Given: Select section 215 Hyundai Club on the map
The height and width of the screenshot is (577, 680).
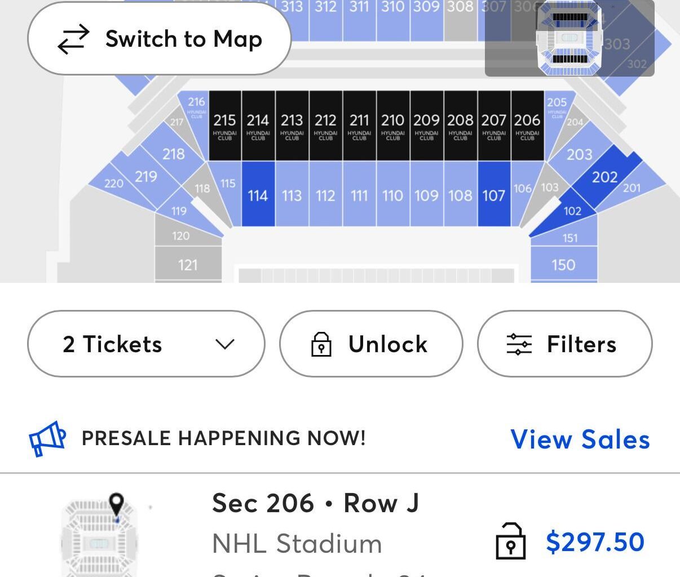Looking at the screenshot, I should click(x=225, y=125).
